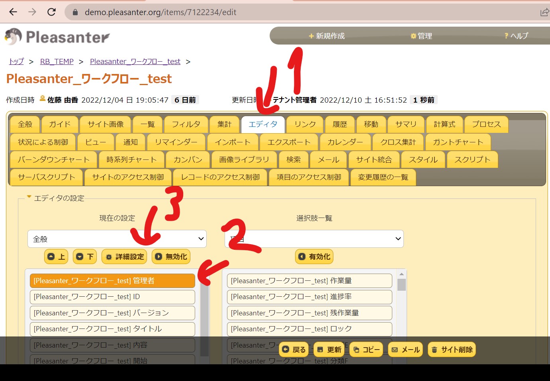Open 詳細設定 gear button
550x381 pixels.
124,257
